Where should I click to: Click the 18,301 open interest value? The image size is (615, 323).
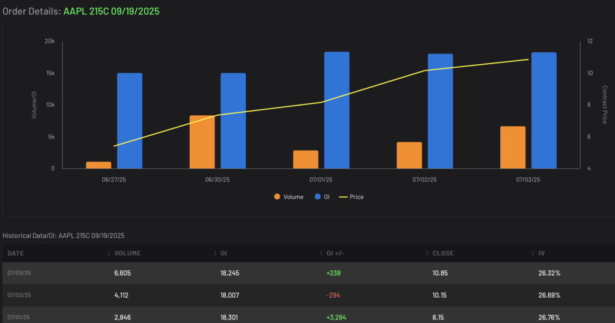pos(229,317)
